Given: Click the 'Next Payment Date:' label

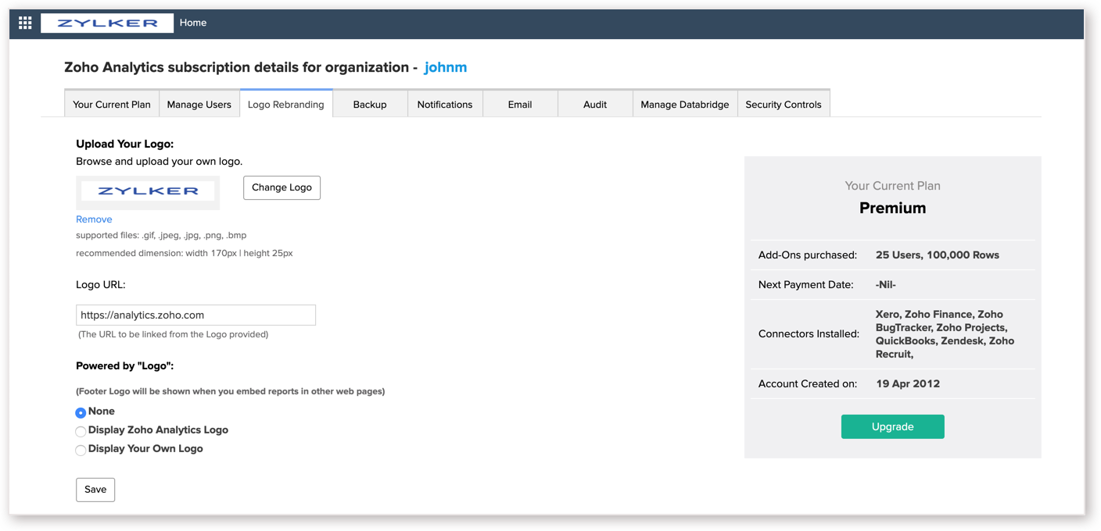Looking at the screenshot, I should click(x=806, y=284).
